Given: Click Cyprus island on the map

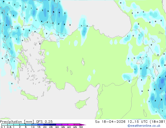Looking at the screenshot, I should (82, 103).
